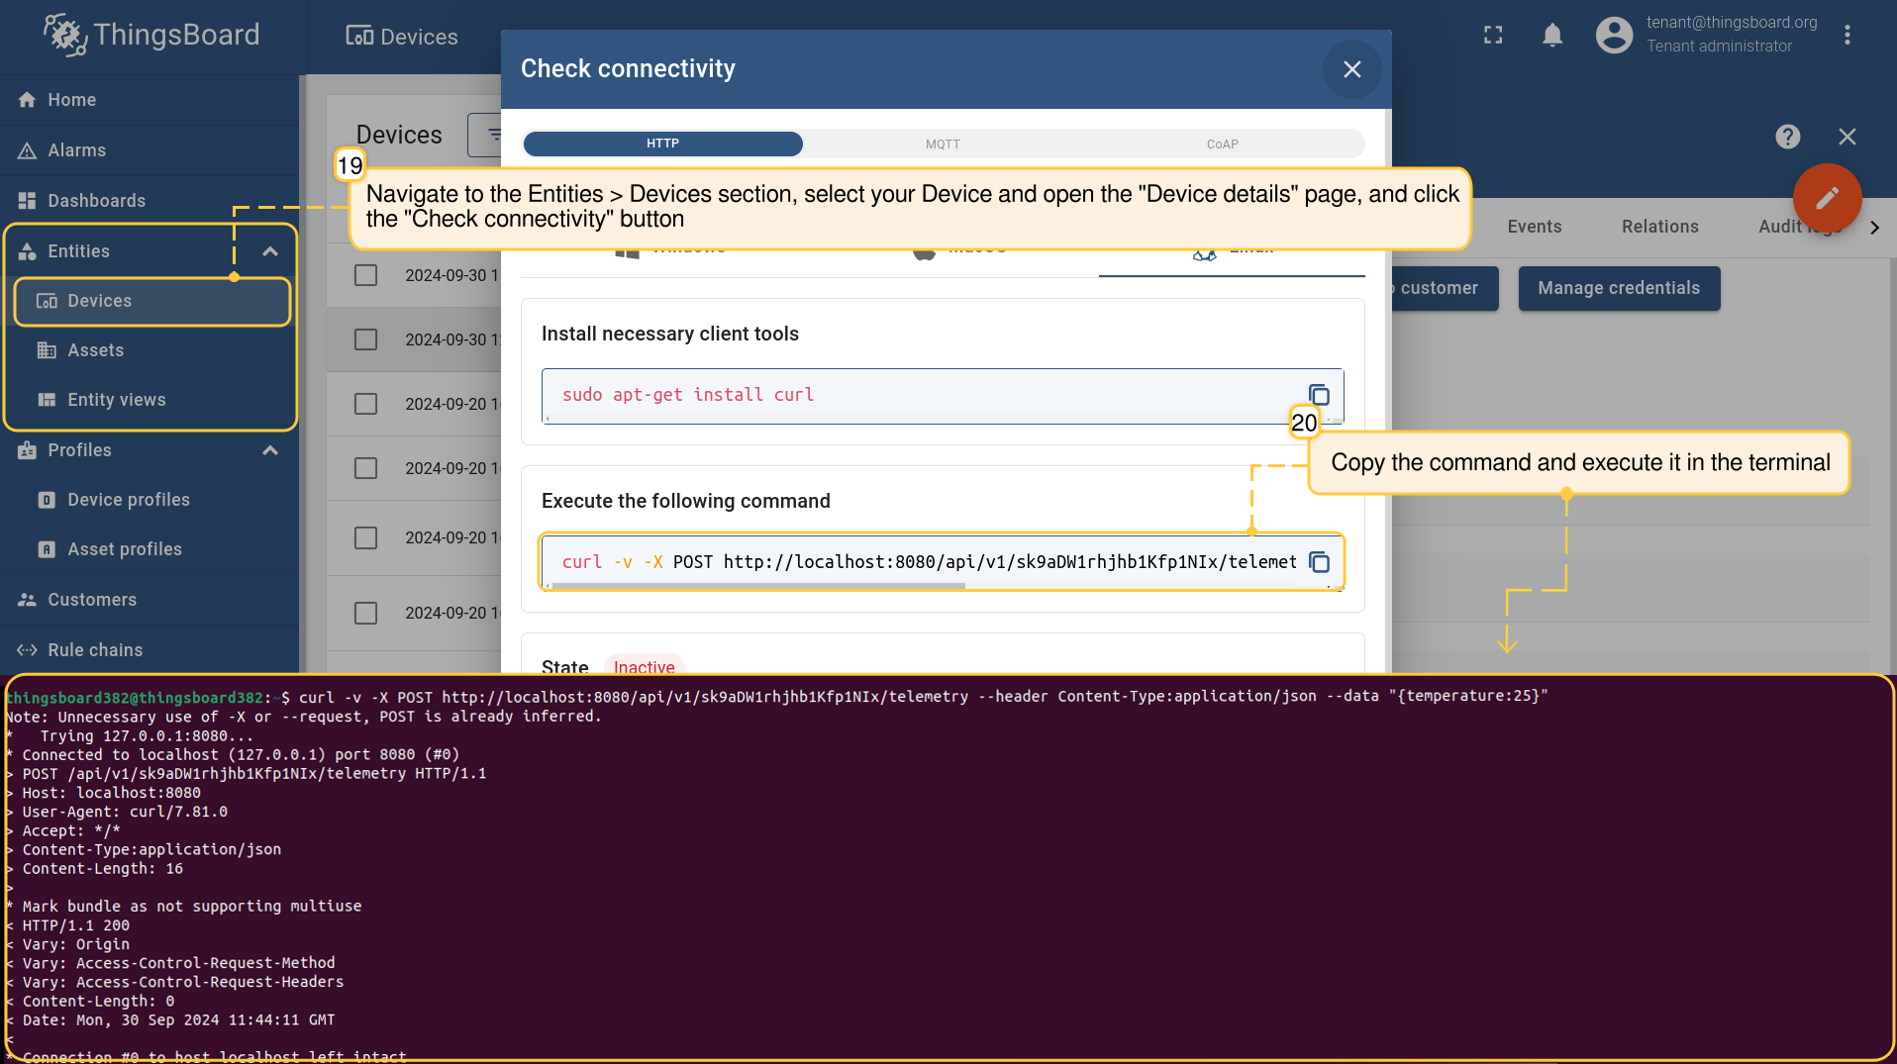Toggle fullscreen mode icon
Screen dimensions: 1897x1064
tap(1493, 36)
